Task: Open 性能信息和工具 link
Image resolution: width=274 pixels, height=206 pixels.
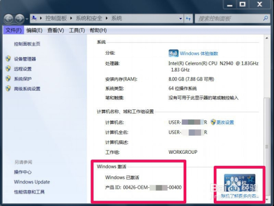Action: click(29, 192)
